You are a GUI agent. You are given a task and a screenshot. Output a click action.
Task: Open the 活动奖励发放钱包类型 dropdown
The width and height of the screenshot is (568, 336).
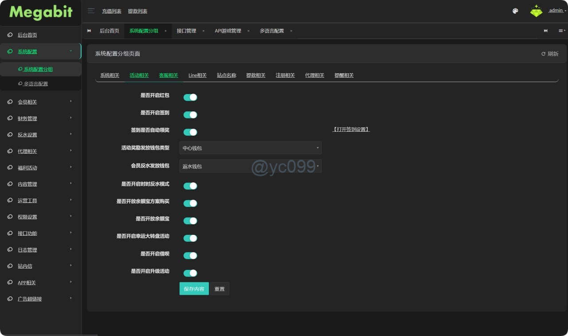tap(250, 148)
